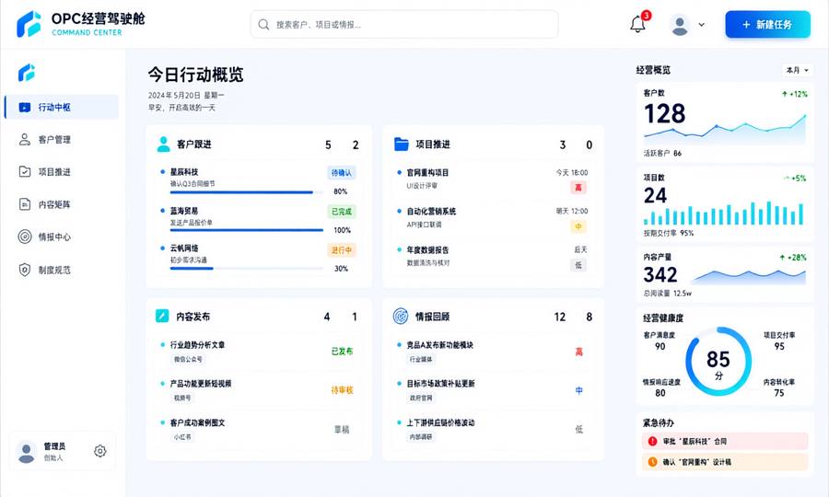Click the 内容矩阵 document icon
This screenshot has height=497, width=829.
pyautogui.click(x=24, y=204)
